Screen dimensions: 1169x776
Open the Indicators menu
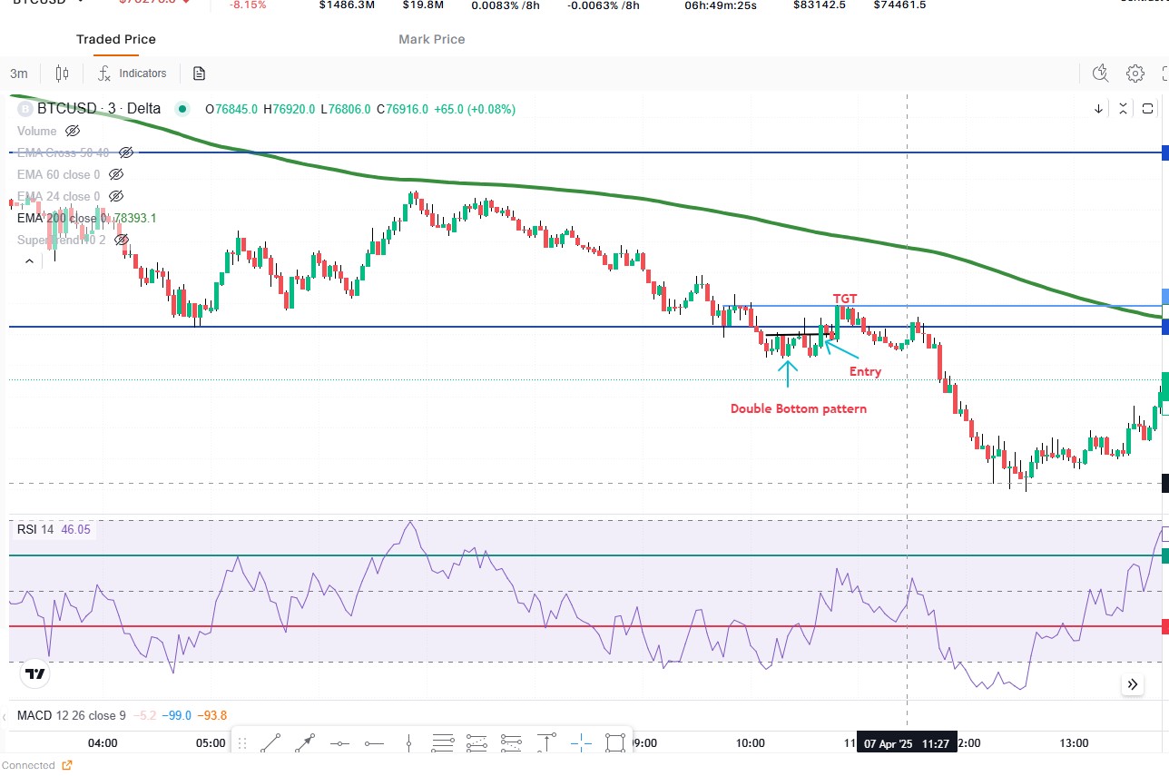[133, 74]
